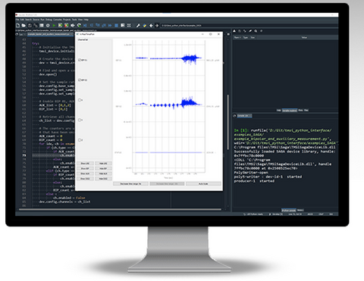Viewport: 364px width, 281px height.
Task: Click the green Run file arrow icon
Action: [x=54, y=26]
